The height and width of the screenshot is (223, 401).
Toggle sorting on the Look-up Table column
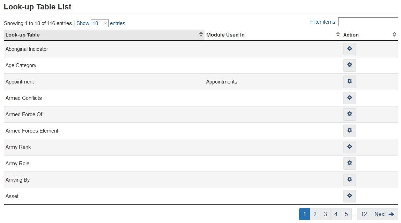[201, 34]
